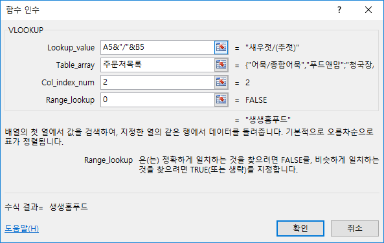Click the "생생홈푸드" quoted result preview
384x243 pixels.
point(268,120)
